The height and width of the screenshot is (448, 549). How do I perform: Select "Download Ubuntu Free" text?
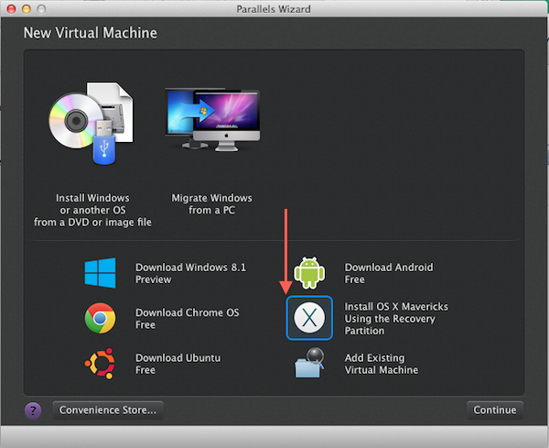[178, 364]
